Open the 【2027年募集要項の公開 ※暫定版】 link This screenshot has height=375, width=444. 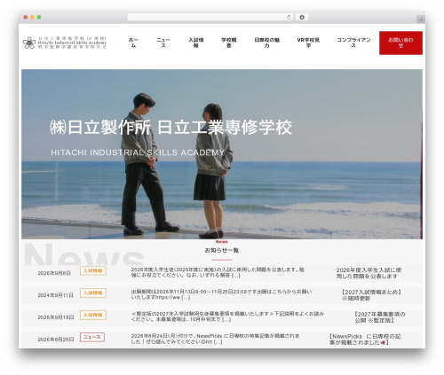[x=379, y=317]
